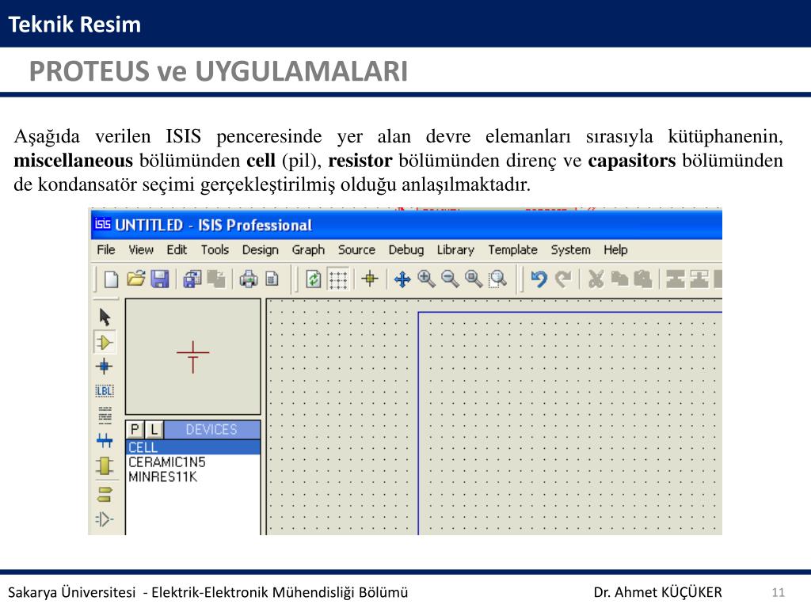Viewport: 811px width, 608px height.
Task: Click the Set Area icon
Action: tap(272, 279)
